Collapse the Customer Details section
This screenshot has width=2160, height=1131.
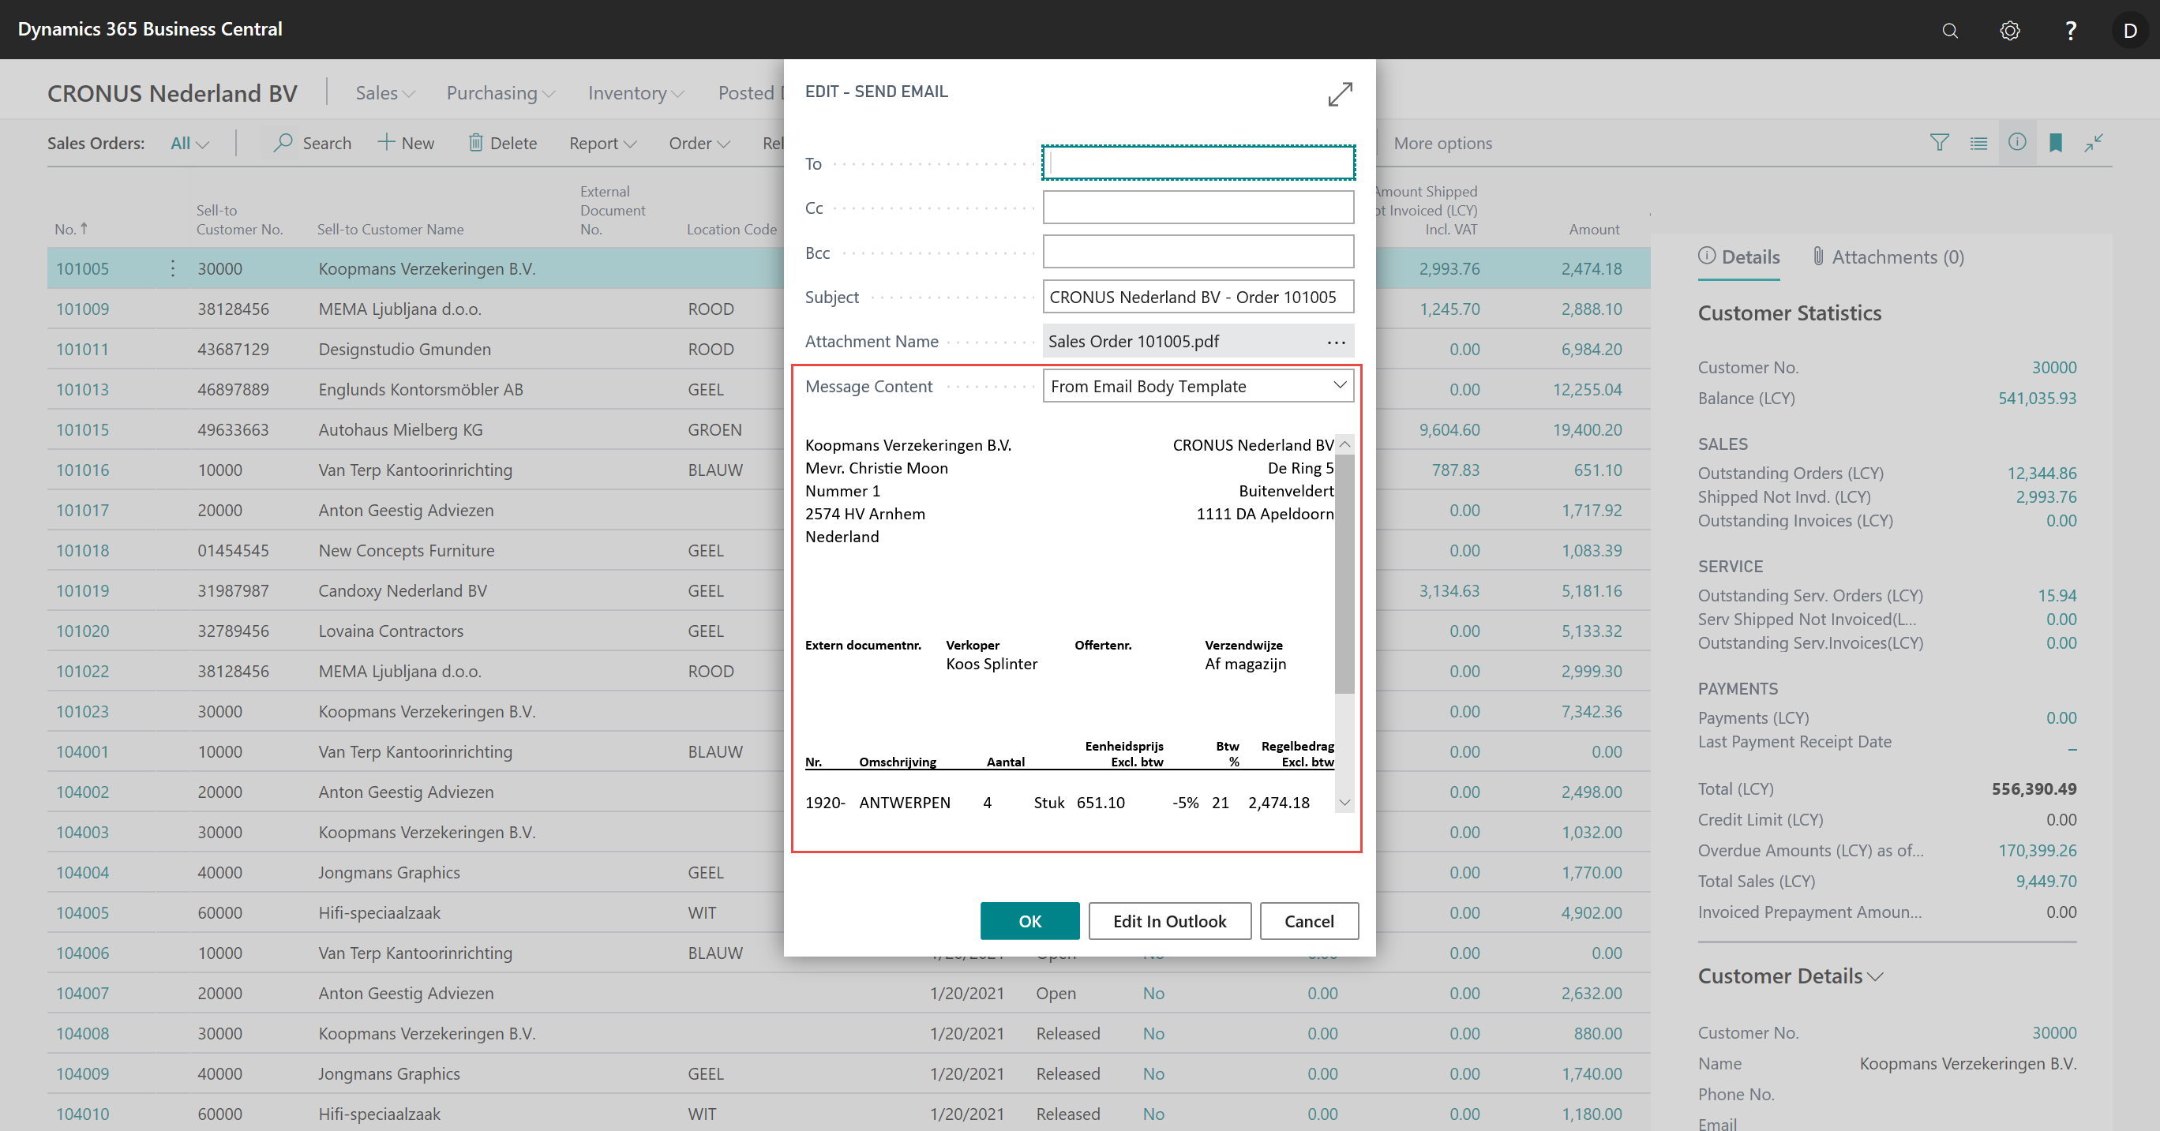click(1791, 977)
